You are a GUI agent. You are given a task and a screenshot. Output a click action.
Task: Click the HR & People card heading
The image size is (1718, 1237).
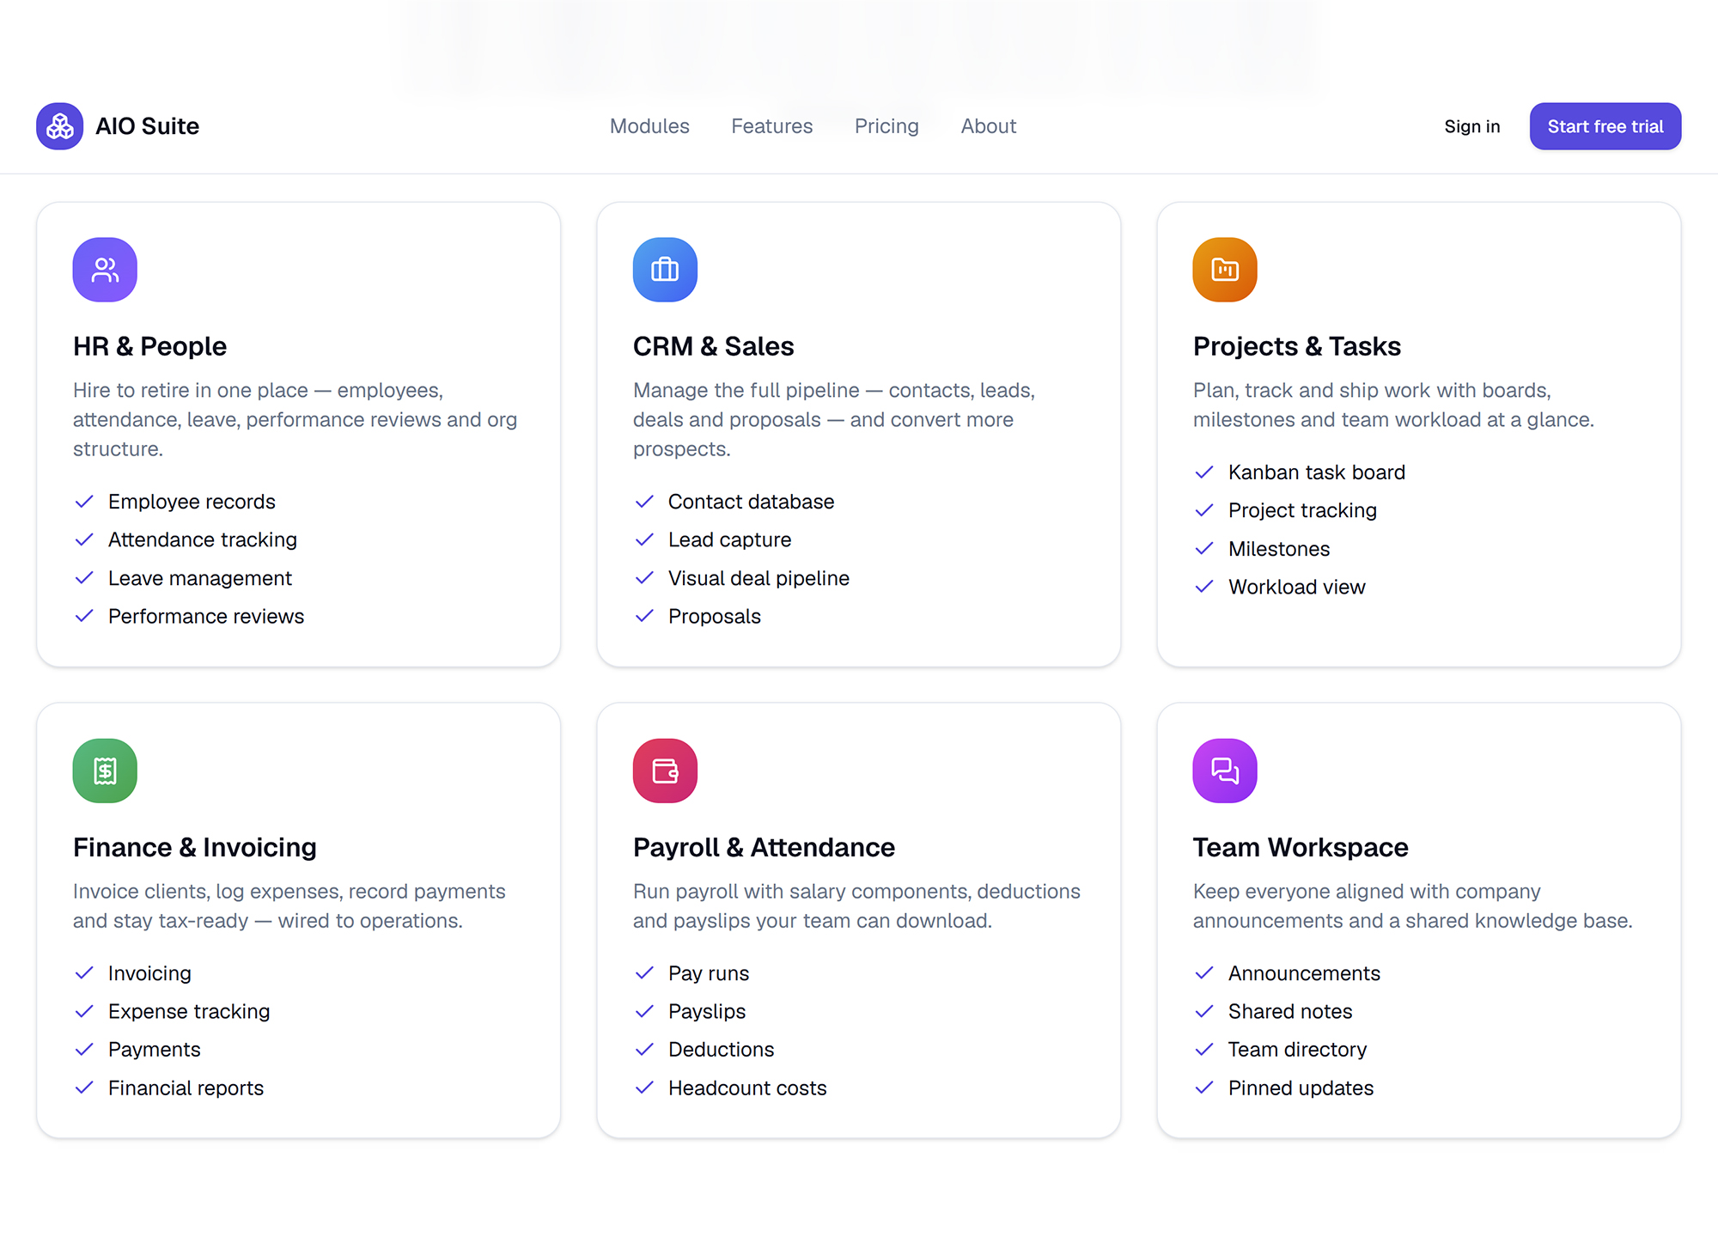(150, 346)
